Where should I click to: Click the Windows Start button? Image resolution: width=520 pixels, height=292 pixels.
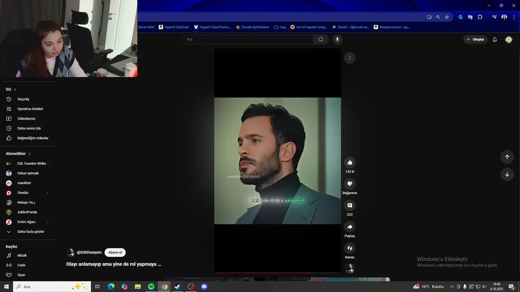6,287
